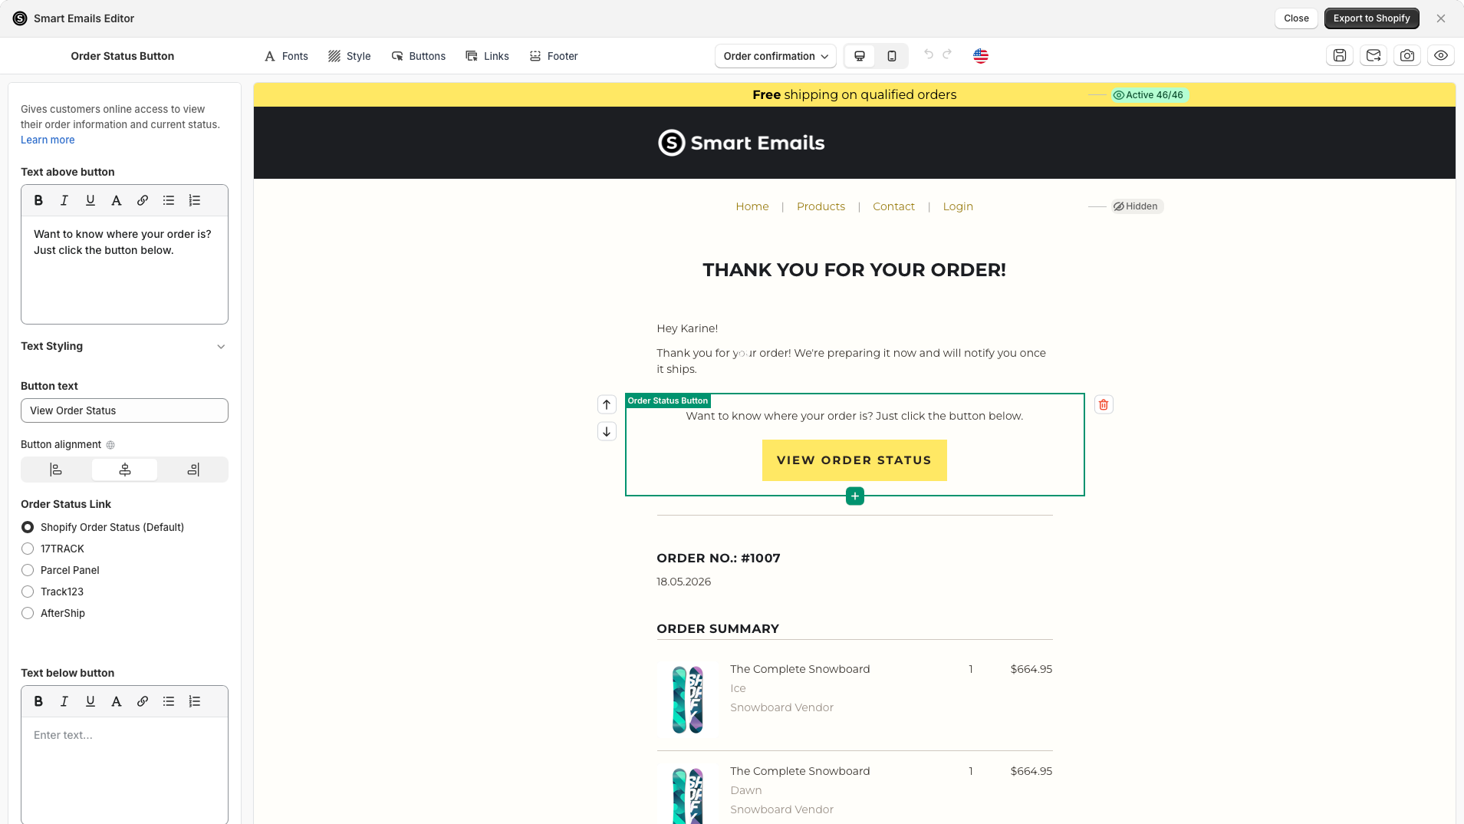Click the View Order Status email button
Image resolution: width=1464 pixels, height=824 pixels.
(x=854, y=460)
